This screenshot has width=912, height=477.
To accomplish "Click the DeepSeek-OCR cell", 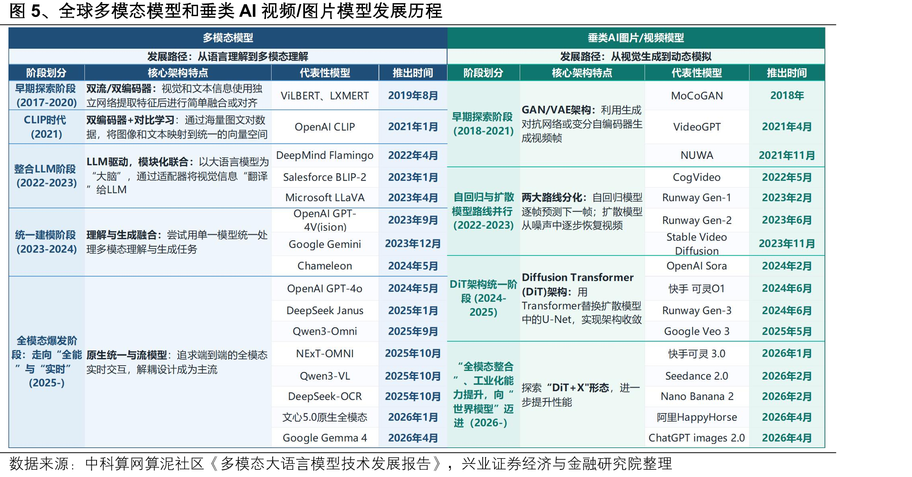I will pyautogui.click(x=325, y=397).
